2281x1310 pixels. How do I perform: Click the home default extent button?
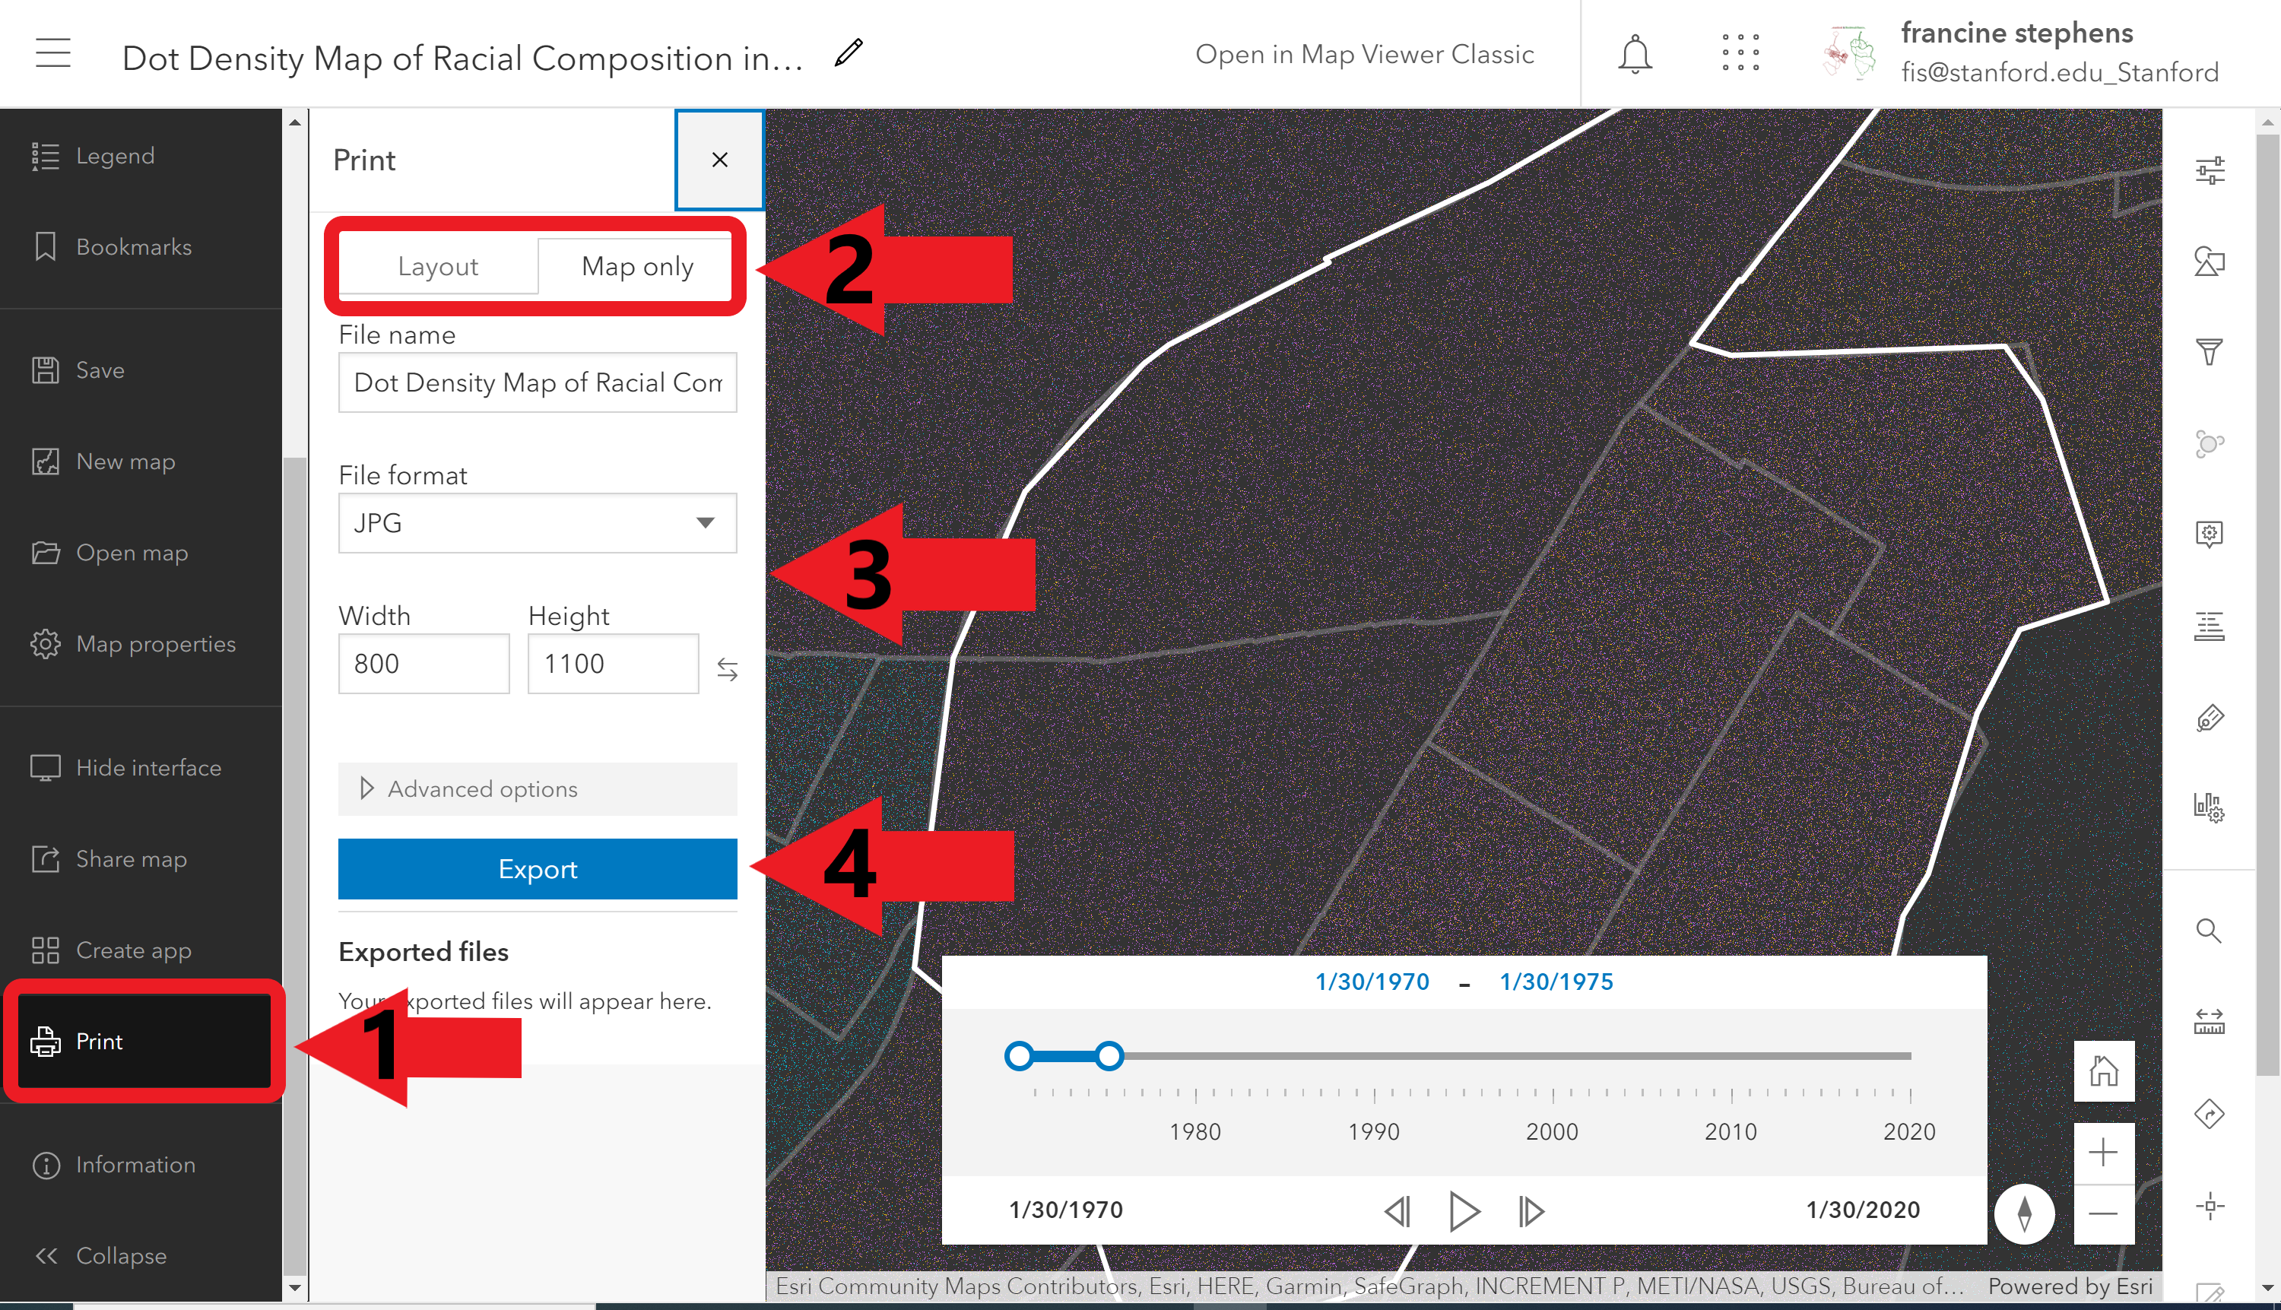(2104, 1071)
